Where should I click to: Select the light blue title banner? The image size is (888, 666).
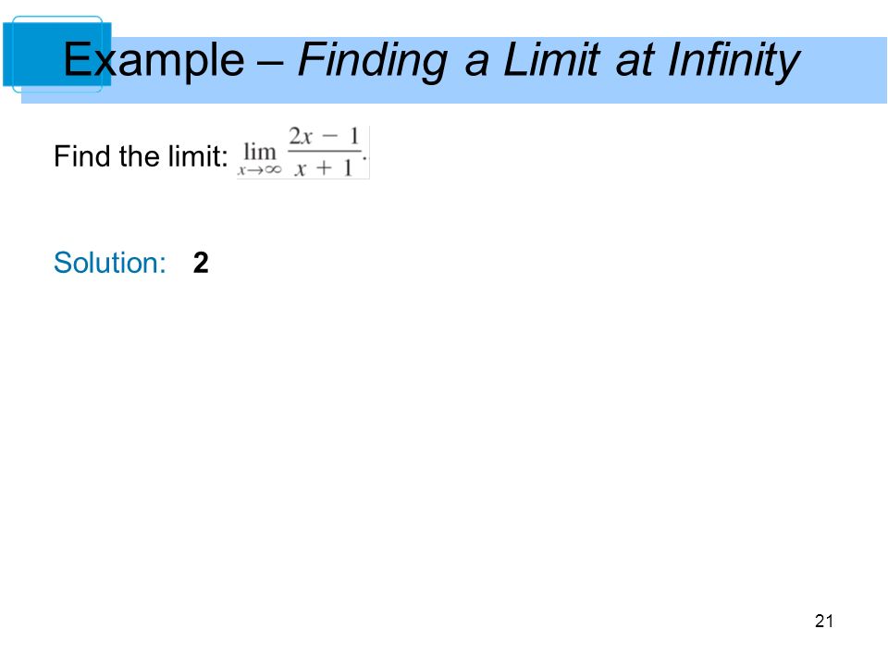click(453, 70)
